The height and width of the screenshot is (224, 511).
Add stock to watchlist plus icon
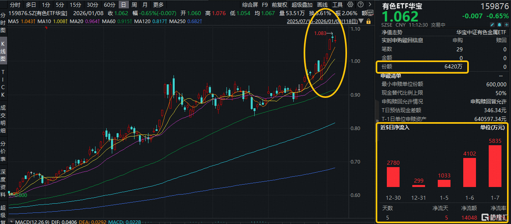(x=507, y=24)
